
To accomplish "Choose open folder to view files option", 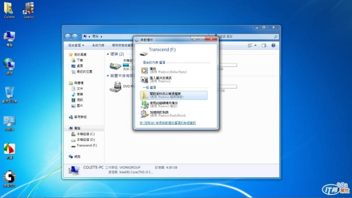I will coord(174,95).
